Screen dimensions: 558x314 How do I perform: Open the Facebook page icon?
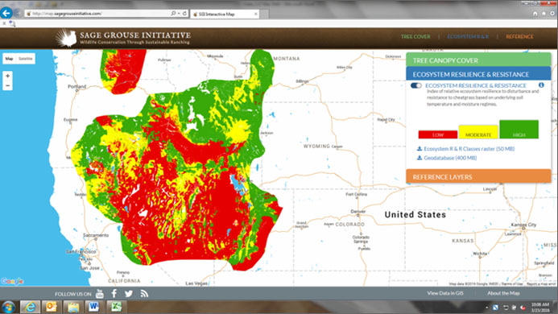(x=114, y=294)
